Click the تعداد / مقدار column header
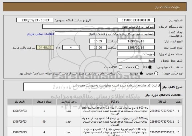Image resolution: width=192 pixels, height=136 pixels. pyautogui.click(x=44, y=102)
